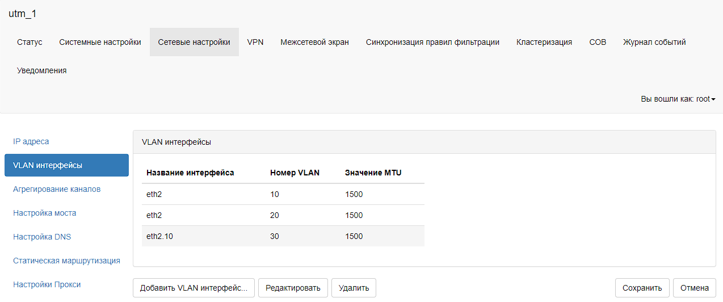723x302 pixels.
Task: Click the IP адреса sidebar link
Action: (x=31, y=141)
